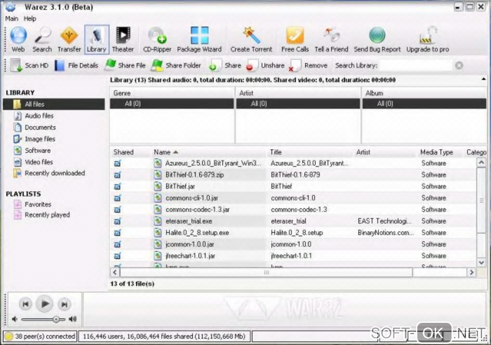
Task: Click Create Torrent wand icon
Action: (x=251, y=35)
